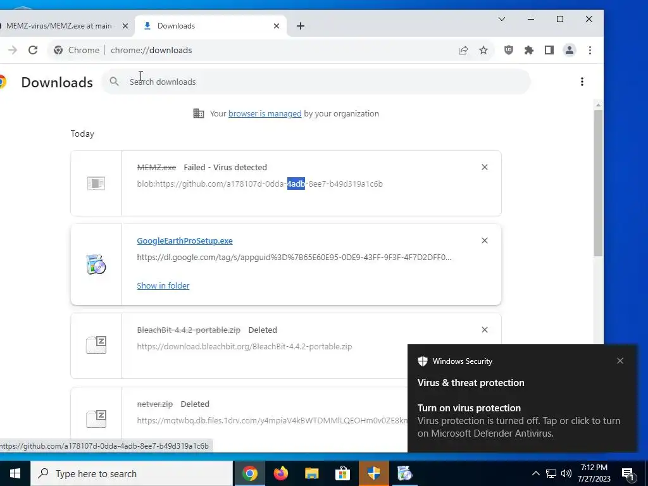Open the GoogleEarthProSetup.exe file link
This screenshot has width=648, height=486.
point(185,240)
